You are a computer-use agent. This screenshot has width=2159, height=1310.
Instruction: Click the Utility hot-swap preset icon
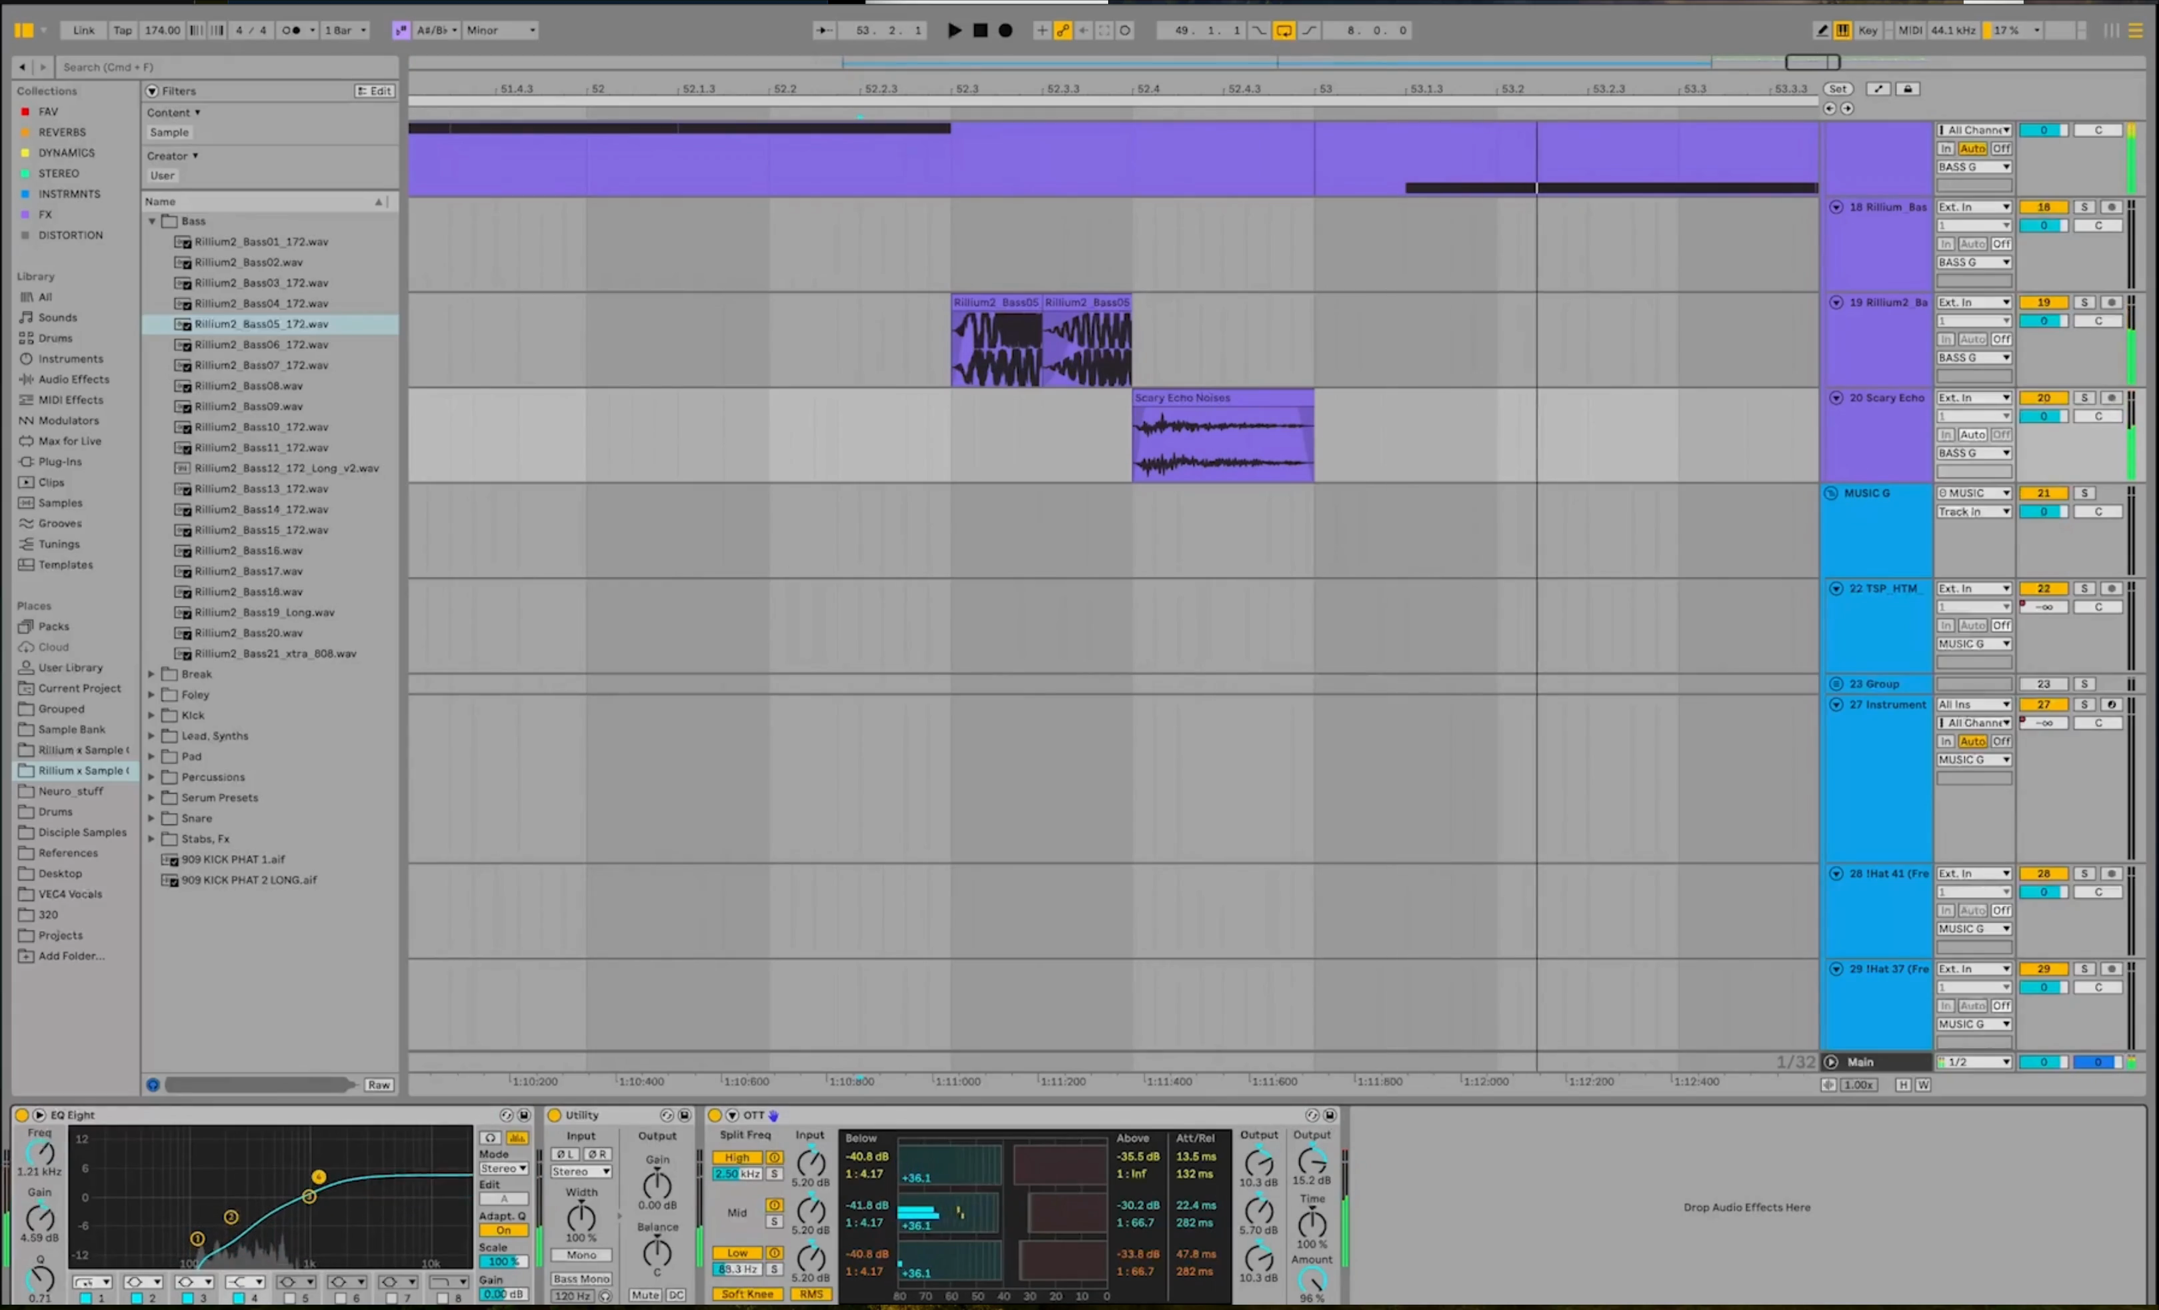tap(667, 1115)
